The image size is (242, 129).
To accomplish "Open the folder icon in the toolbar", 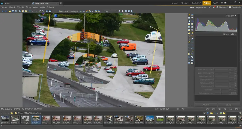I will pyautogui.click(x=10, y=11).
